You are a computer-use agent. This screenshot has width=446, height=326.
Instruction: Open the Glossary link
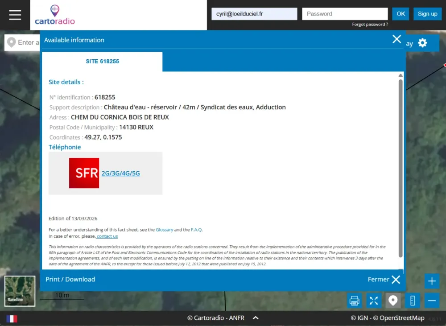(164, 230)
